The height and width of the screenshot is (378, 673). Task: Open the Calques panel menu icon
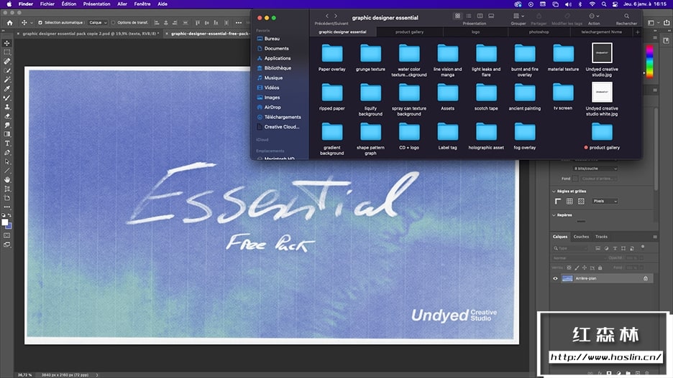[x=655, y=237]
